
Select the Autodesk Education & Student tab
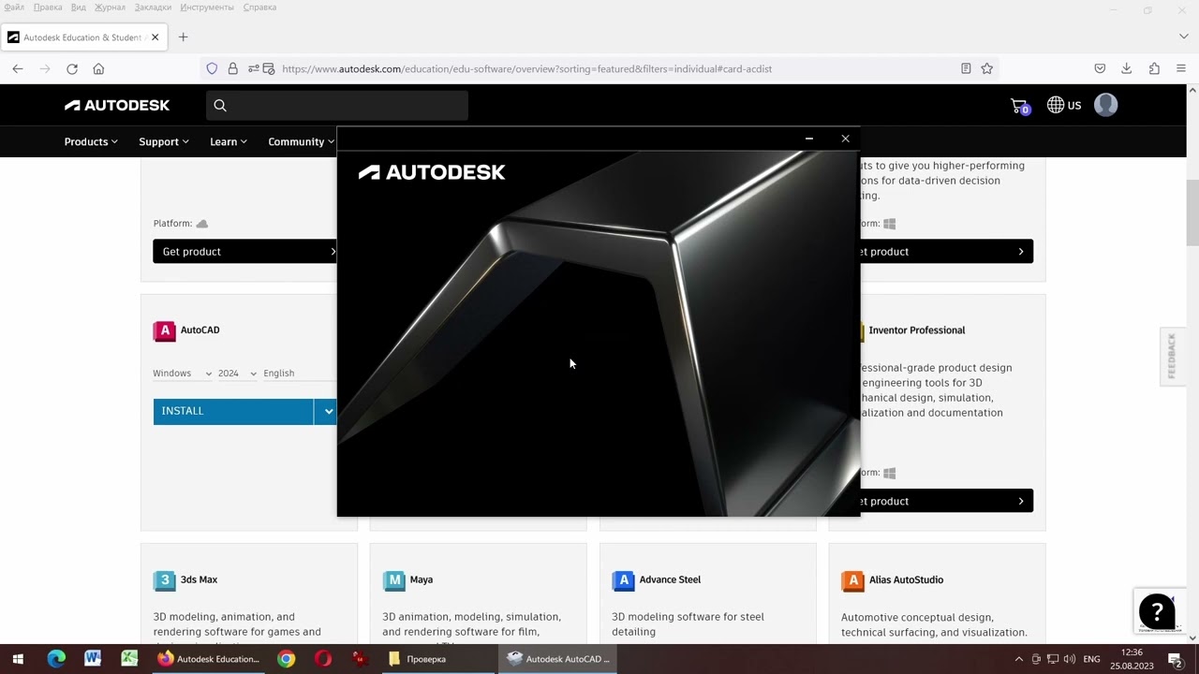pyautogui.click(x=82, y=37)
